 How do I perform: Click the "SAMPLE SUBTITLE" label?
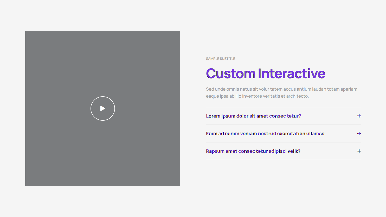tap(220, 59)
